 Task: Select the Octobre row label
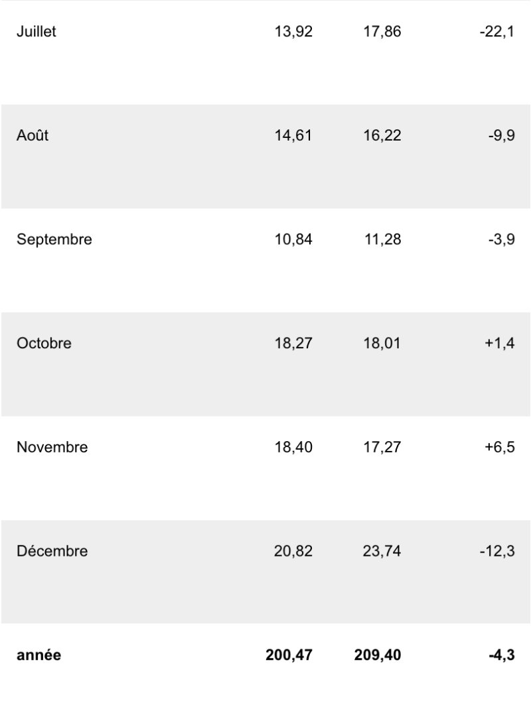point(44,344)
